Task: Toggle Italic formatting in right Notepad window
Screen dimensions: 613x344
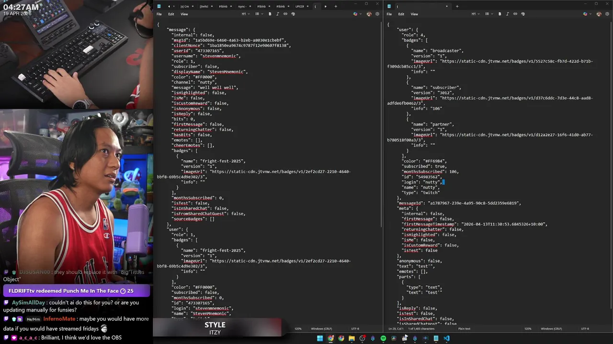Action: pyautogui.click(x=507, y=14)
